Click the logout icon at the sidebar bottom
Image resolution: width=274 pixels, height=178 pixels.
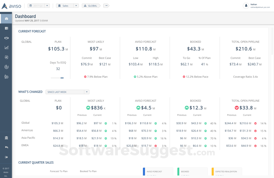tap(6, 157)
